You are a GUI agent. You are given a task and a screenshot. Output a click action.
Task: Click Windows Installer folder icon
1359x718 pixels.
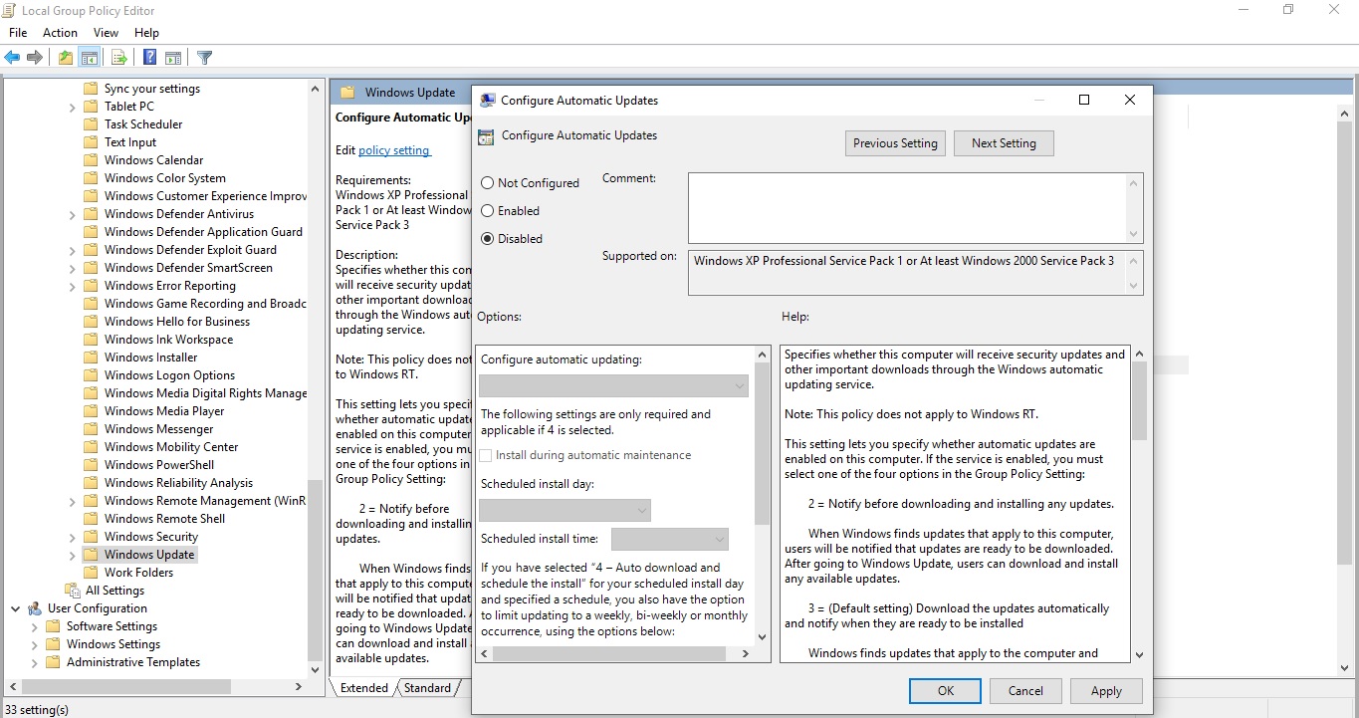pyautogui.click(x=91, y=358)
